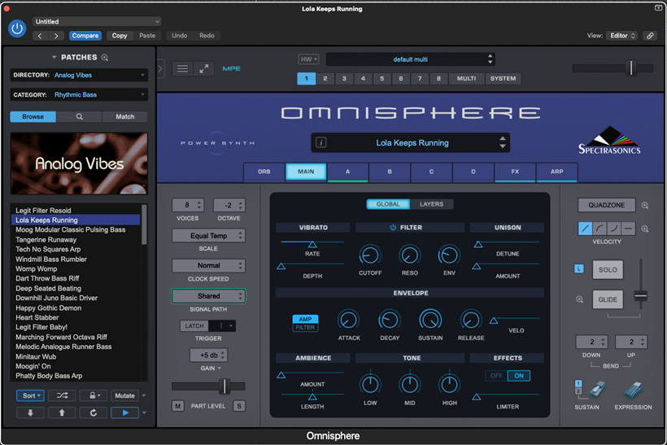Switch to the ORB tab

264,172
